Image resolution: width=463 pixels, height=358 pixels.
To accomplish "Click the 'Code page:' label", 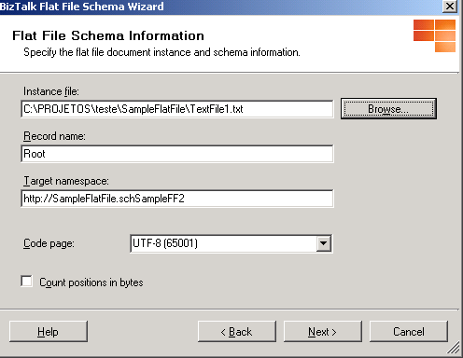I will [x=49, y=243].
